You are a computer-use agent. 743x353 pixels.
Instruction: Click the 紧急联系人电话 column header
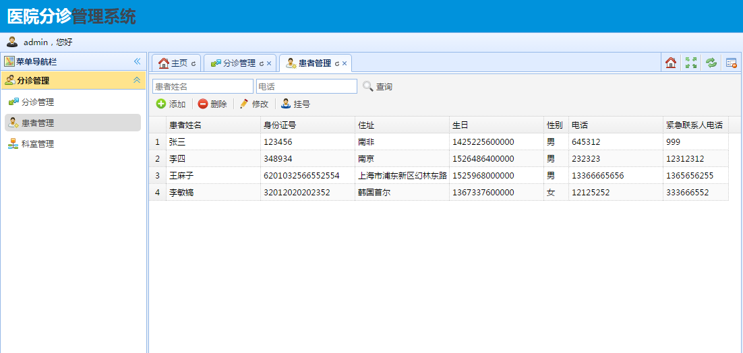tap(695, 125)
